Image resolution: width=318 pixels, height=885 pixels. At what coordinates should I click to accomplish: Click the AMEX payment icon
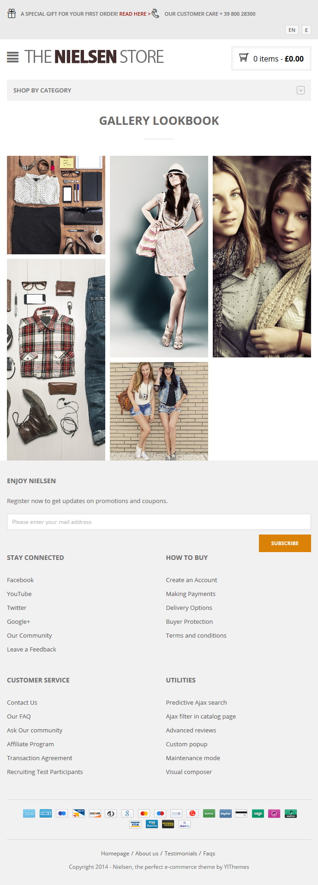[46, 813]
